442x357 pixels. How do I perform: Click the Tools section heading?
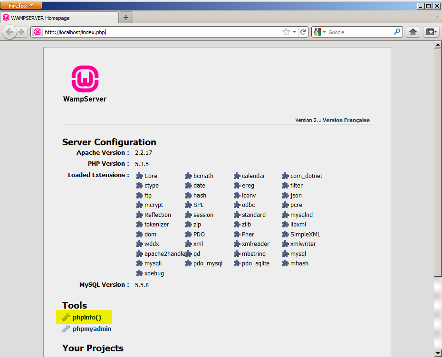click(x=75, y=305)
